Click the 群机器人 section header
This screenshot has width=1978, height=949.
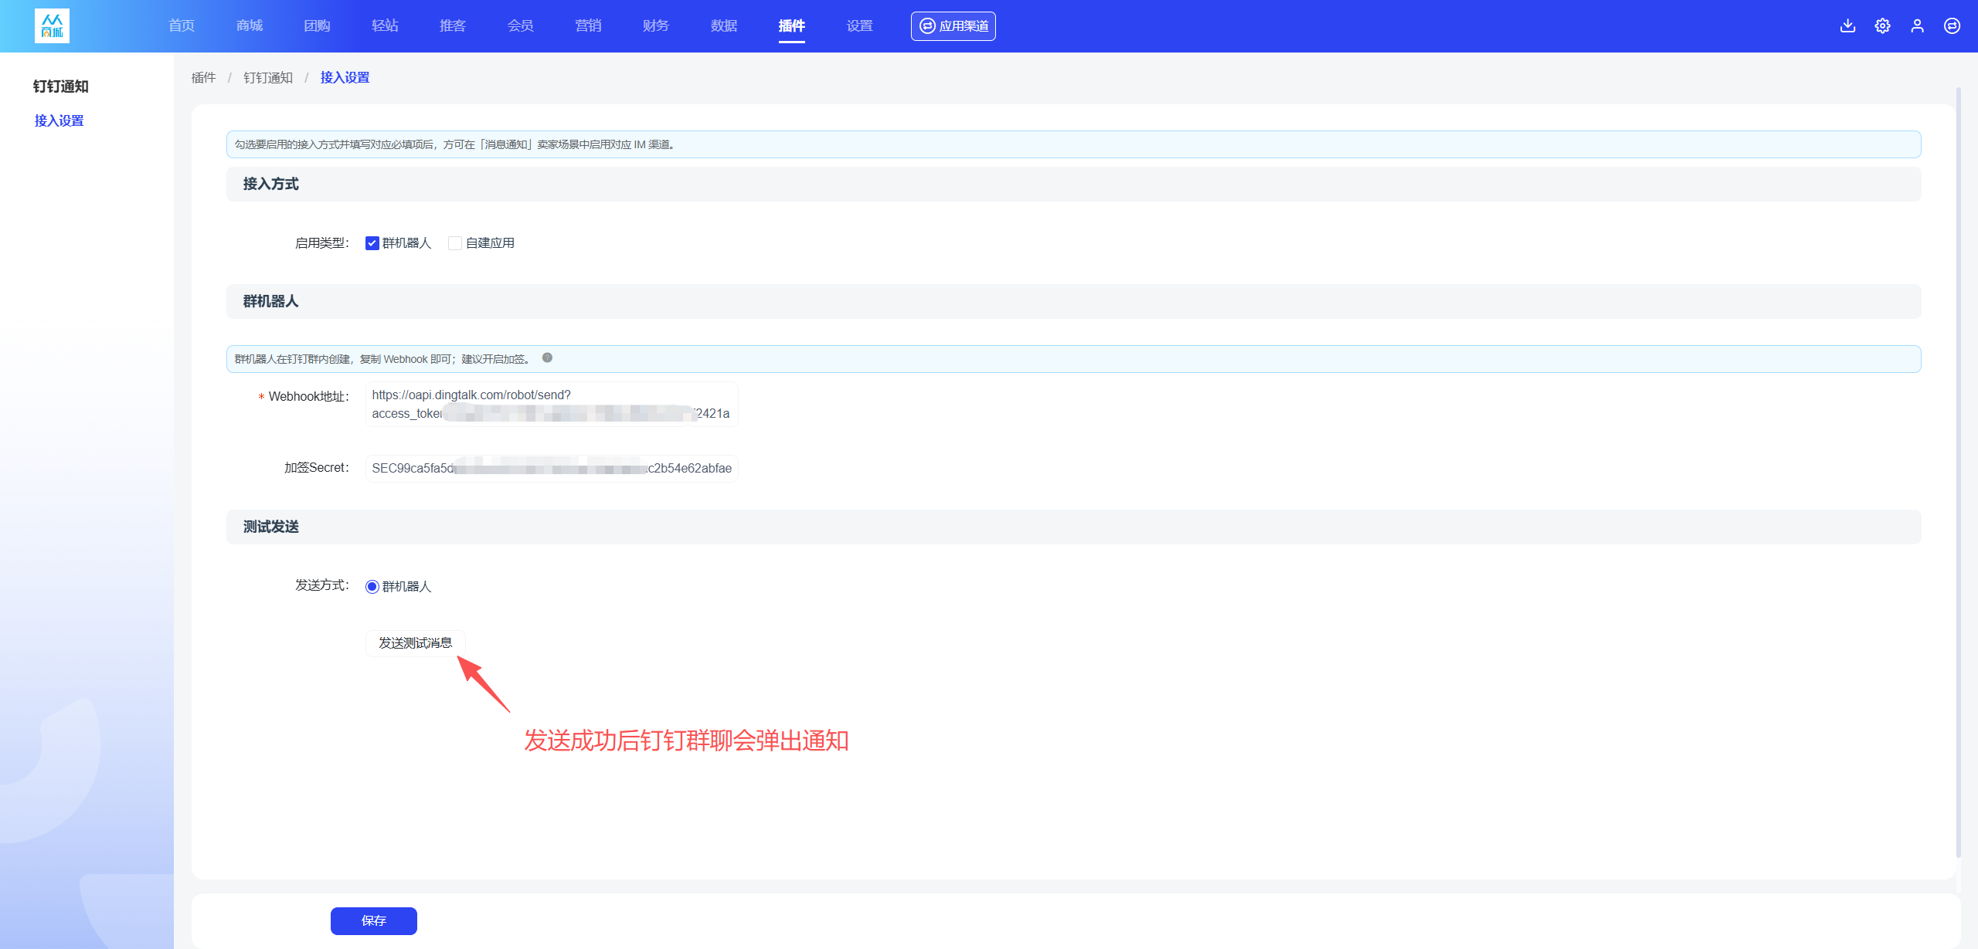pos(1073,301)
